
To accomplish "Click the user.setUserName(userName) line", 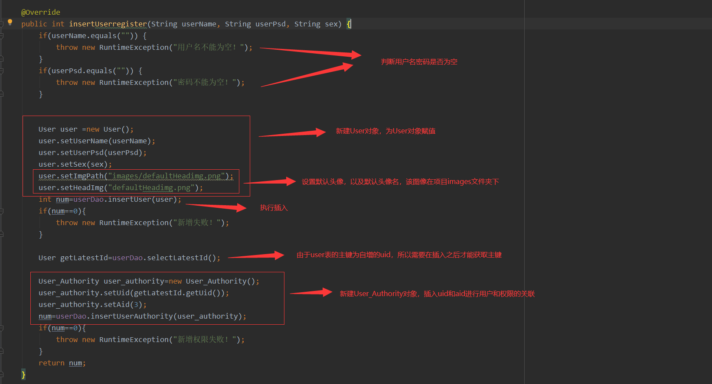I will [97, 141].
